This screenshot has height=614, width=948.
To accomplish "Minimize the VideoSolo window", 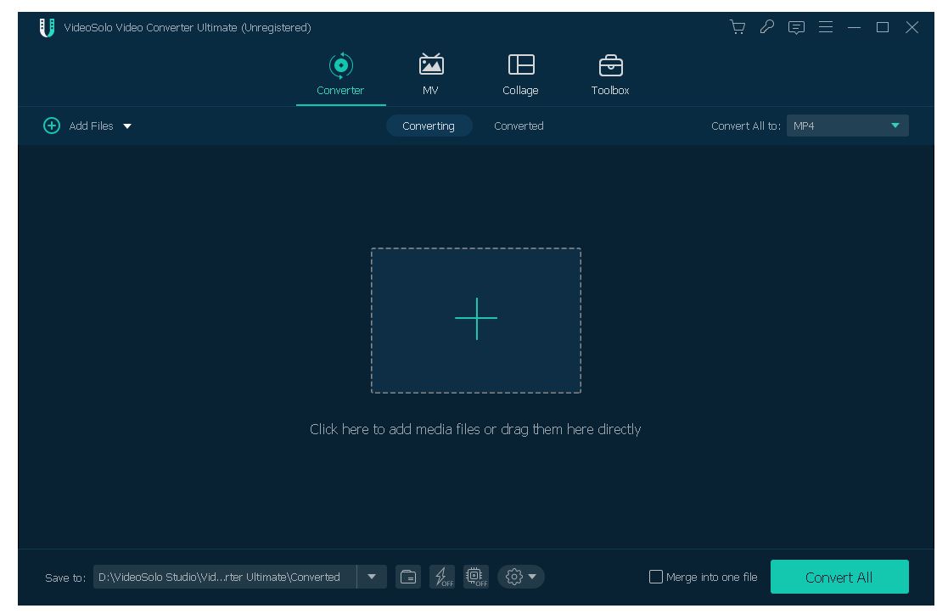I will pos(854,27).
